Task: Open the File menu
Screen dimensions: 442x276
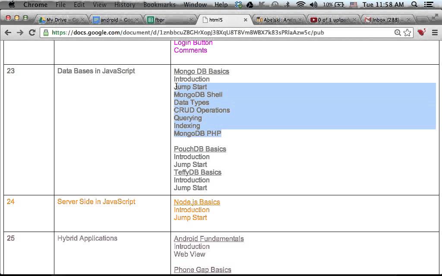Action: 60,4
